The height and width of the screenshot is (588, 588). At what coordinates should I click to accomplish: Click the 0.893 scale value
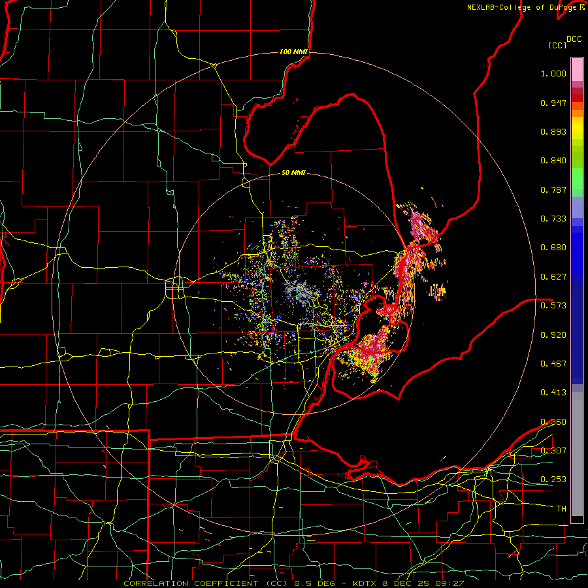click(553, 131)
